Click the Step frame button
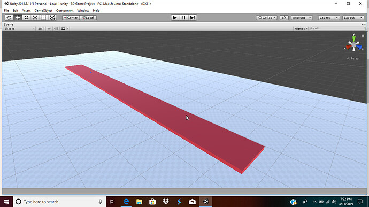 [x=193, y=18]
